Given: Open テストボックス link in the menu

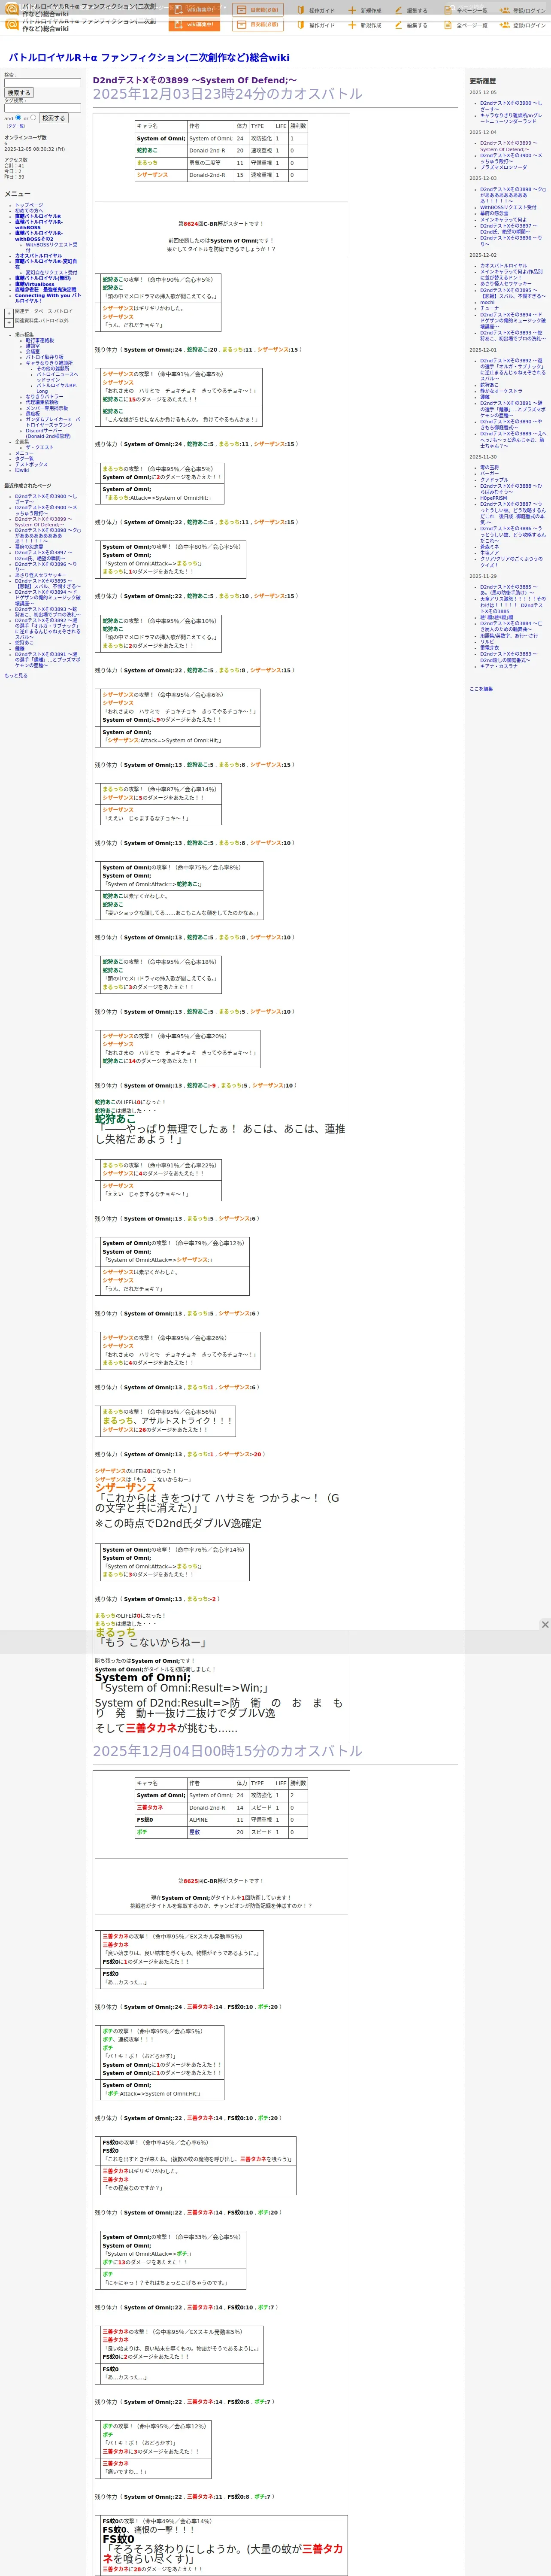Looking at the screenshot, I should (x=31, y=465).
